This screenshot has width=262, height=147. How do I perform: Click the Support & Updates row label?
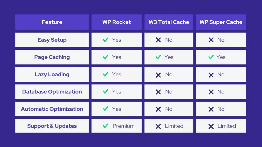[52, 126]
